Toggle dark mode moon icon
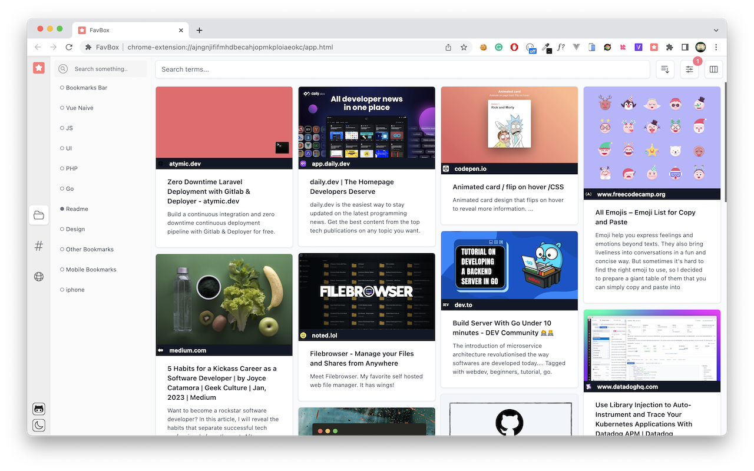The height and width of the screenshot is (471, 754). (39, 426)
